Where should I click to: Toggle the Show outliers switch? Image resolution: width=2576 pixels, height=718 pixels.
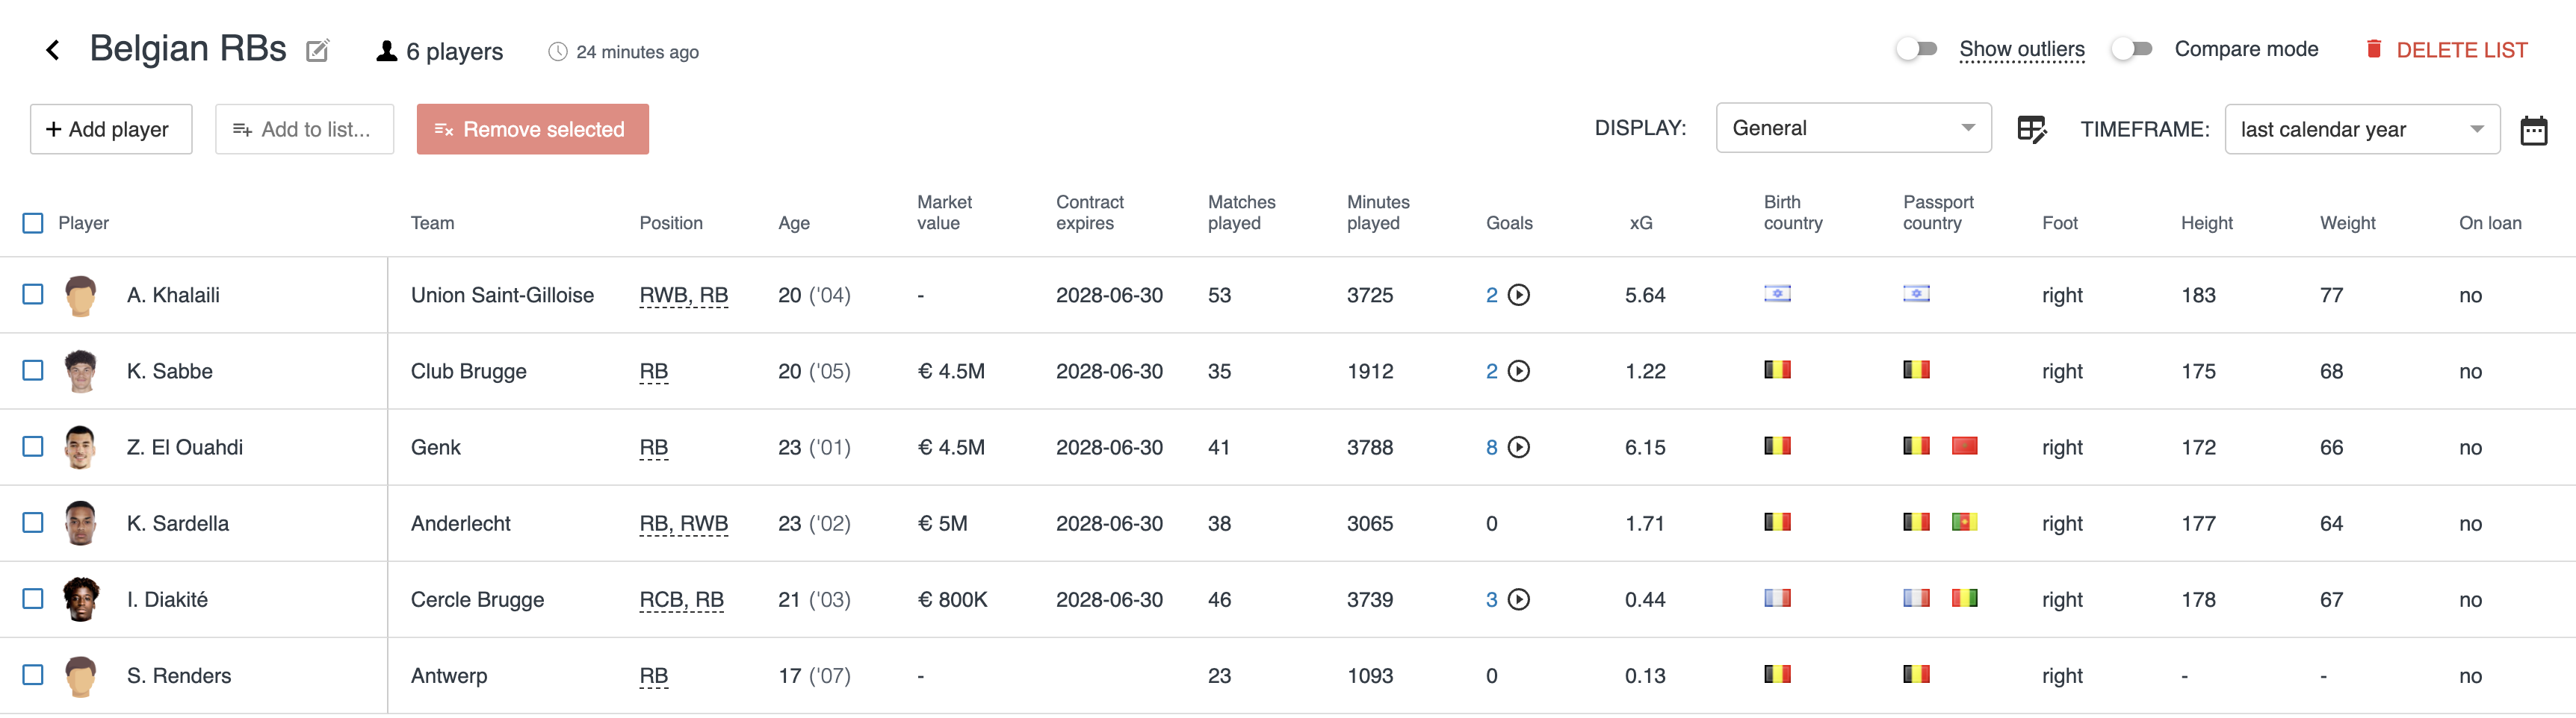point(1916,49)
